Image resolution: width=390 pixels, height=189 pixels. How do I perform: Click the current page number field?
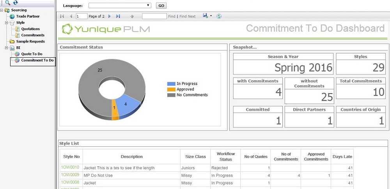pos(82,16)
